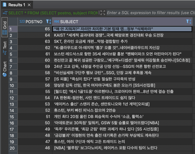Select subject 휴스턴, 부커 빠진 피닉스

point(122,110)
